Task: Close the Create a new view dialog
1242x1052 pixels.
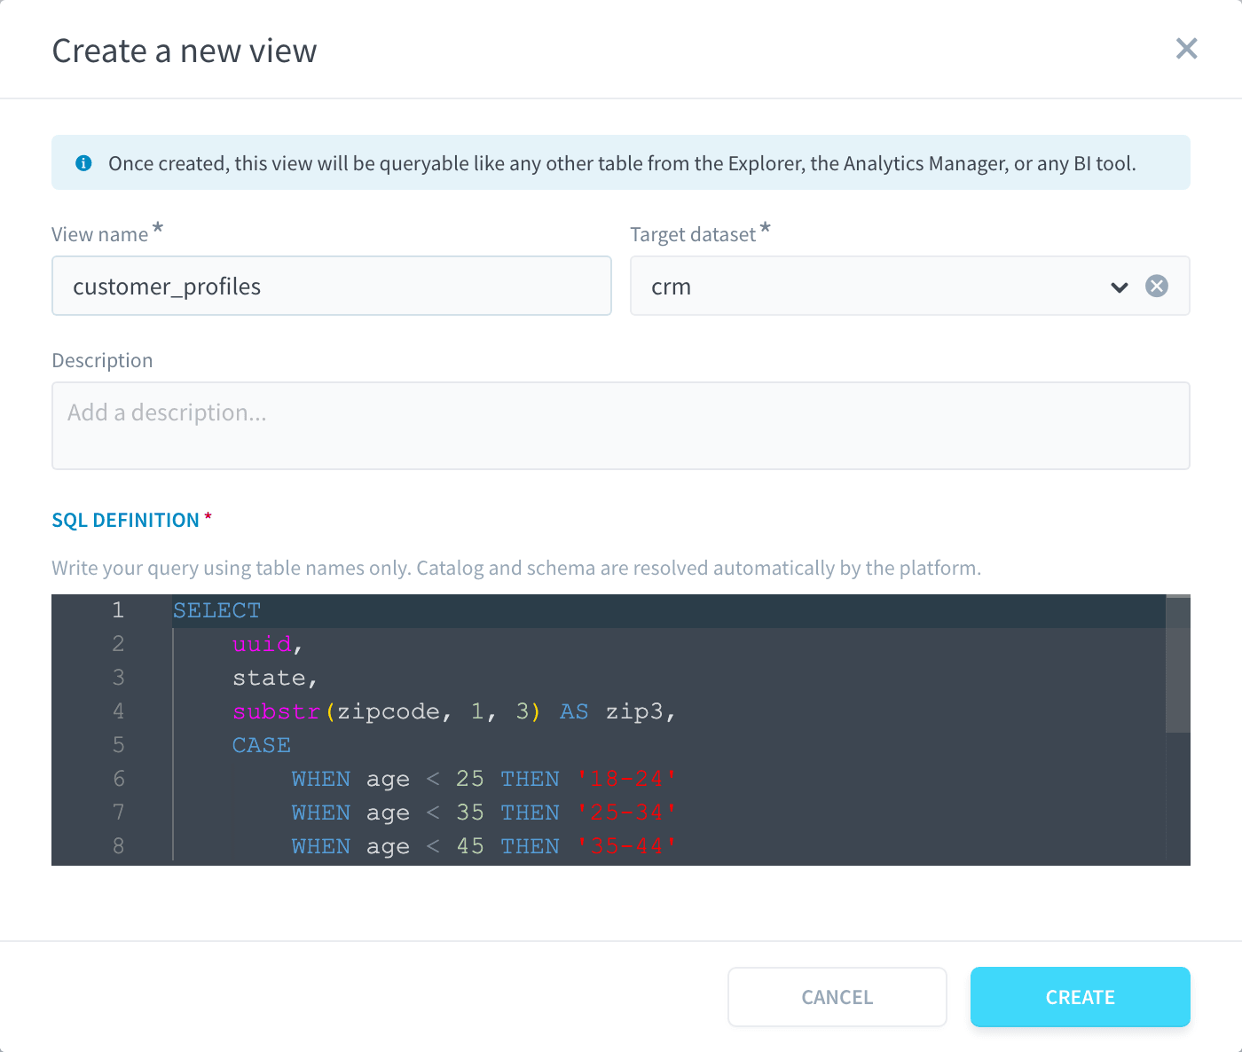Action: click(x=1186, y=49)
